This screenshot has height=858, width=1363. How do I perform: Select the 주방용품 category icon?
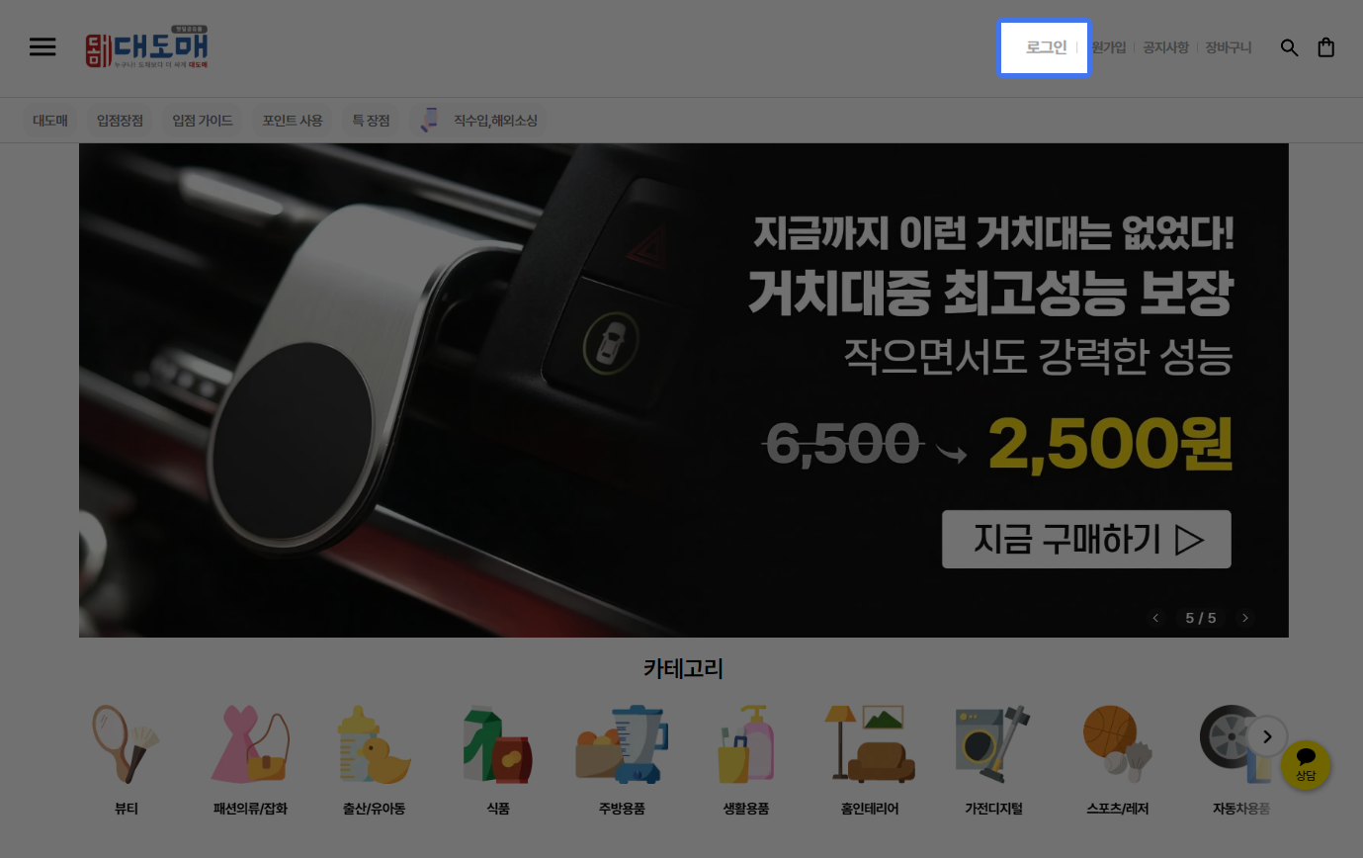tap(622, 744)
